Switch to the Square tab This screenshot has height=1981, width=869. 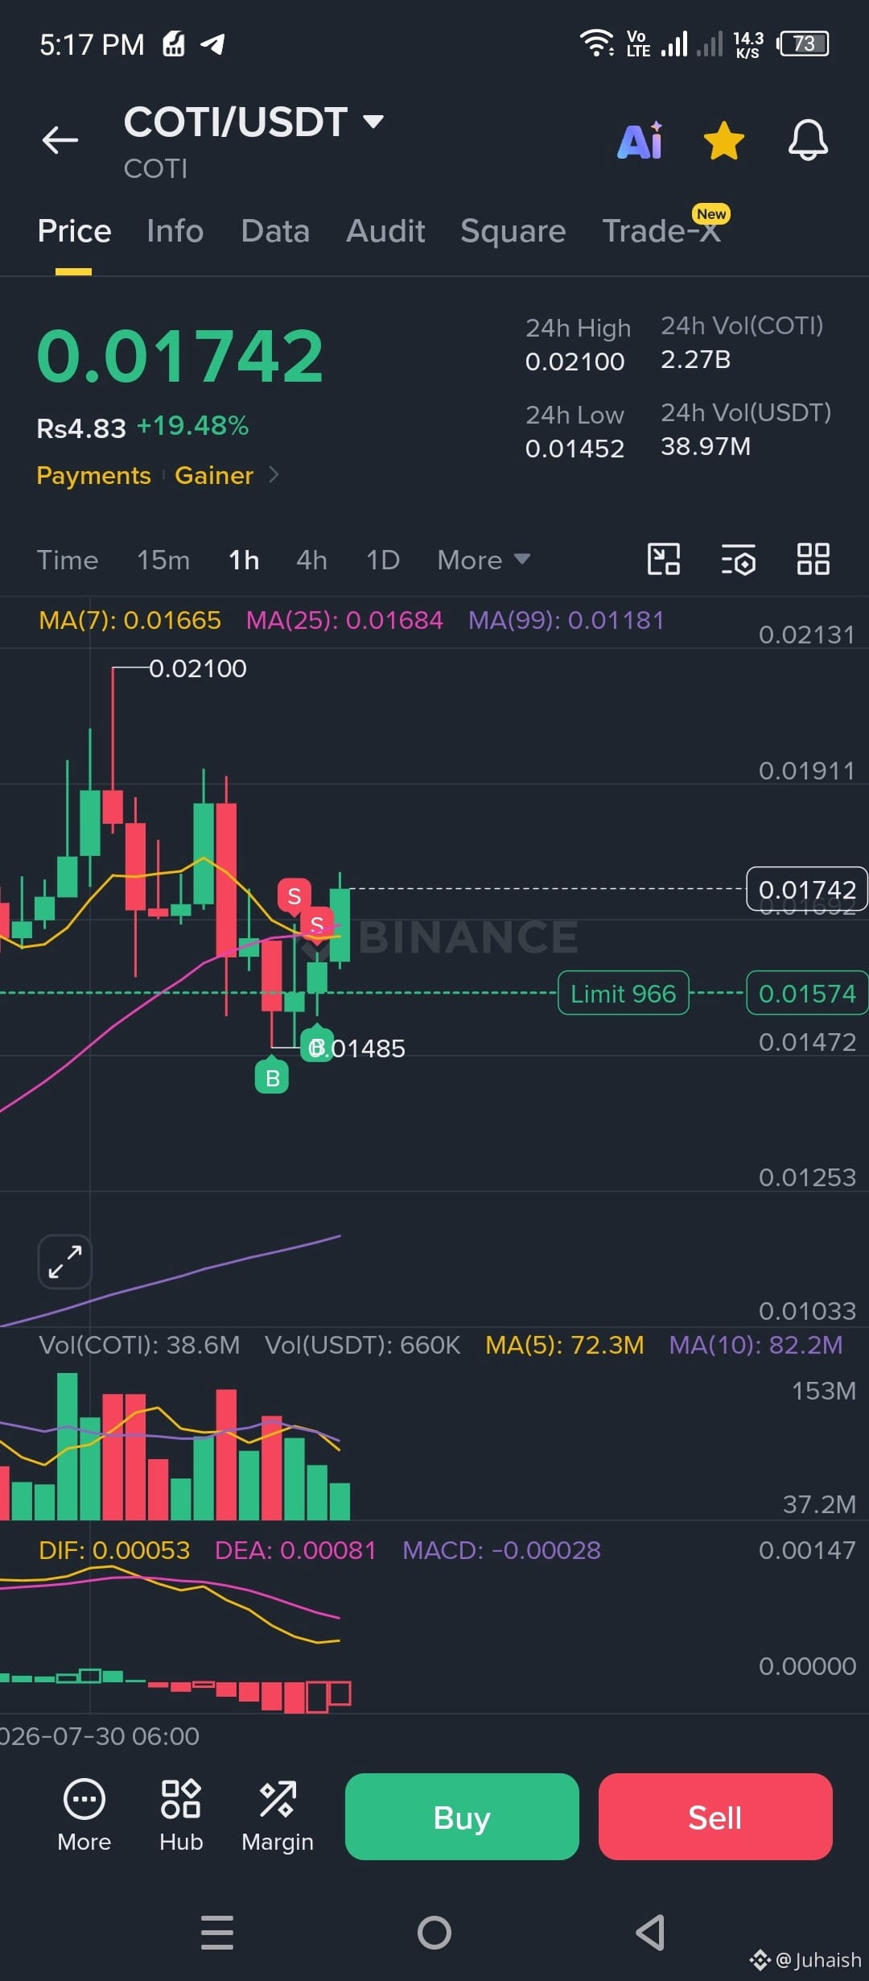click(x=513, y=231)
